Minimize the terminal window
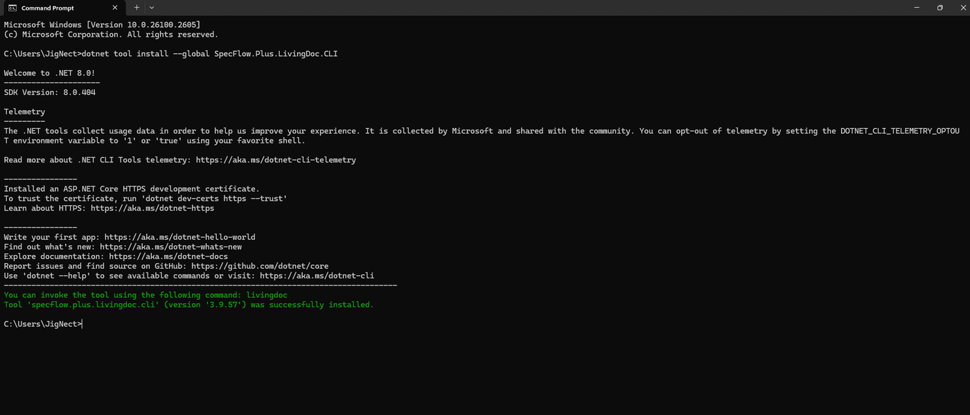 pos(917,8)
